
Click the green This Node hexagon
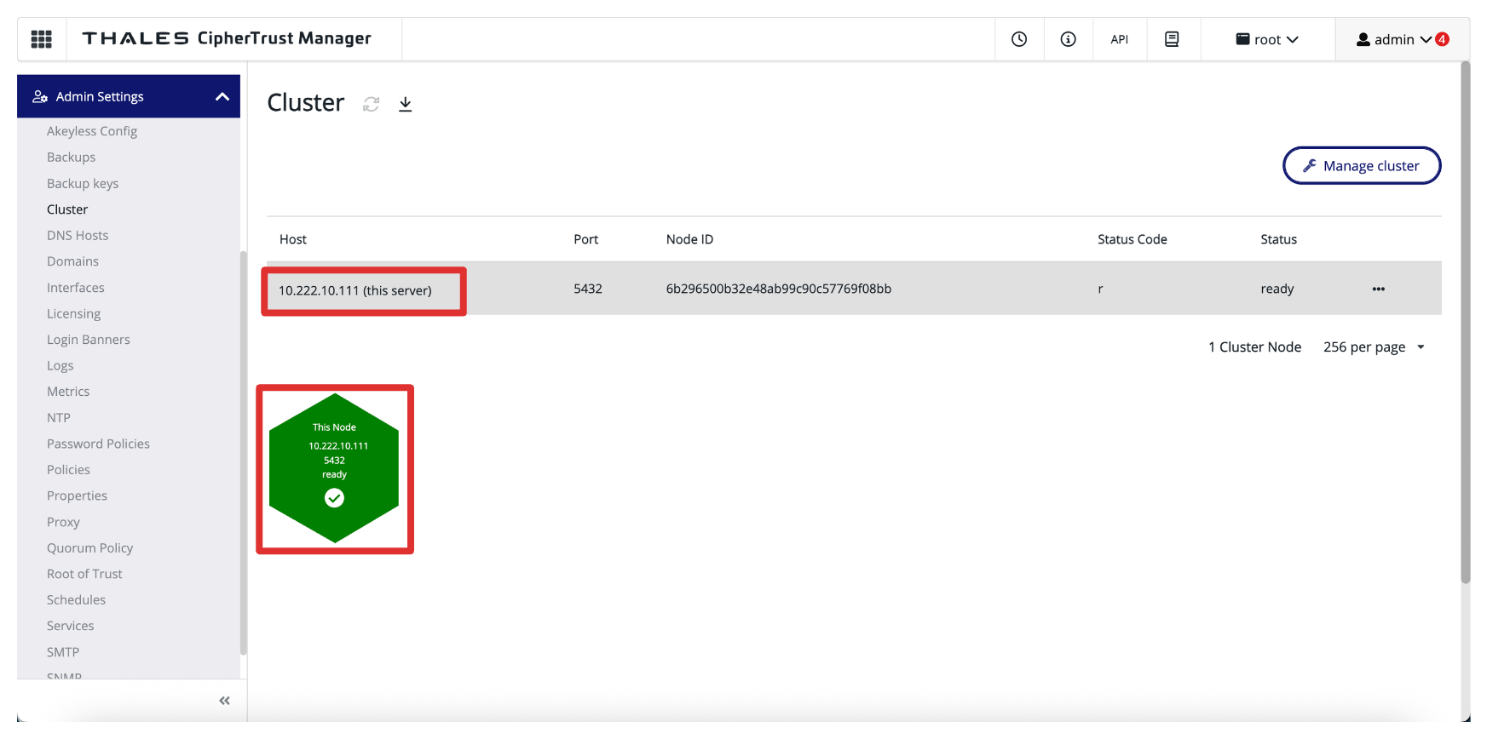point(334,467)
